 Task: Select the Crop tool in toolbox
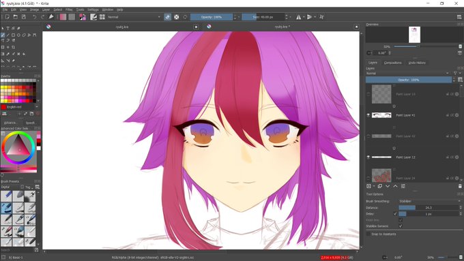coord(14,47)
